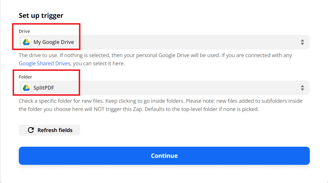Click the 'Folder' field label

pos(26,77)
